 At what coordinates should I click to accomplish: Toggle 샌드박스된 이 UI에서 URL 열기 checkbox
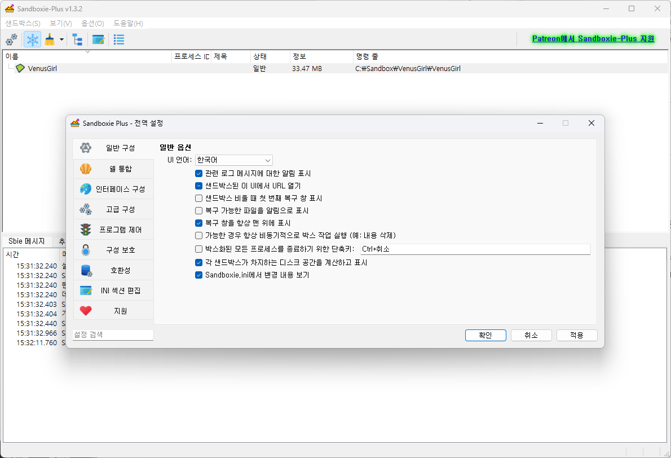click(x=198, y=186)
